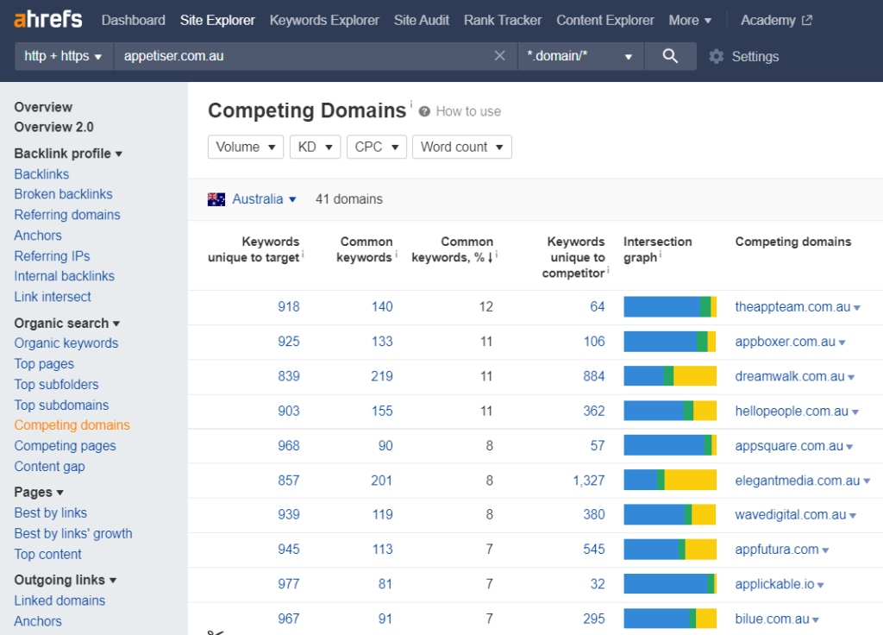Click the ahrefs logo

(x=48, y=20)
